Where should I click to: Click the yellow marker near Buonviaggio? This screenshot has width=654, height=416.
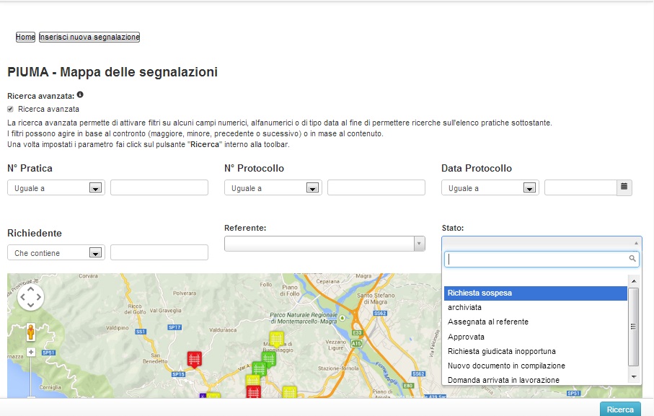[x=276, y=338]
